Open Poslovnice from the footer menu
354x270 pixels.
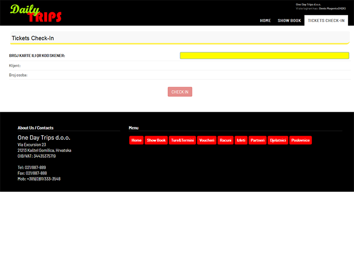point(300,140)
